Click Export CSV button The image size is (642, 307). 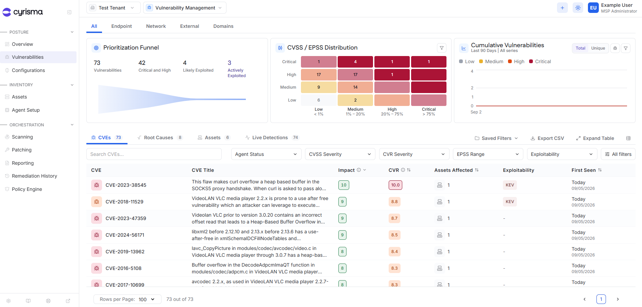point(547,138)
